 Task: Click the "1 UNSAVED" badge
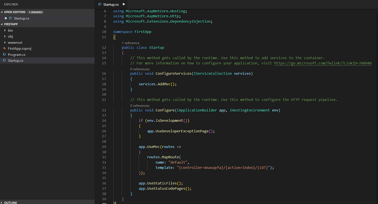coord(35,12)
